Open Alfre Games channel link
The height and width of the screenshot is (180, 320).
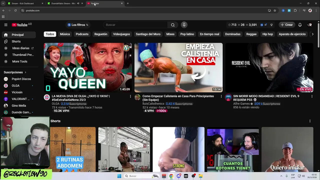tap(241, 104)
